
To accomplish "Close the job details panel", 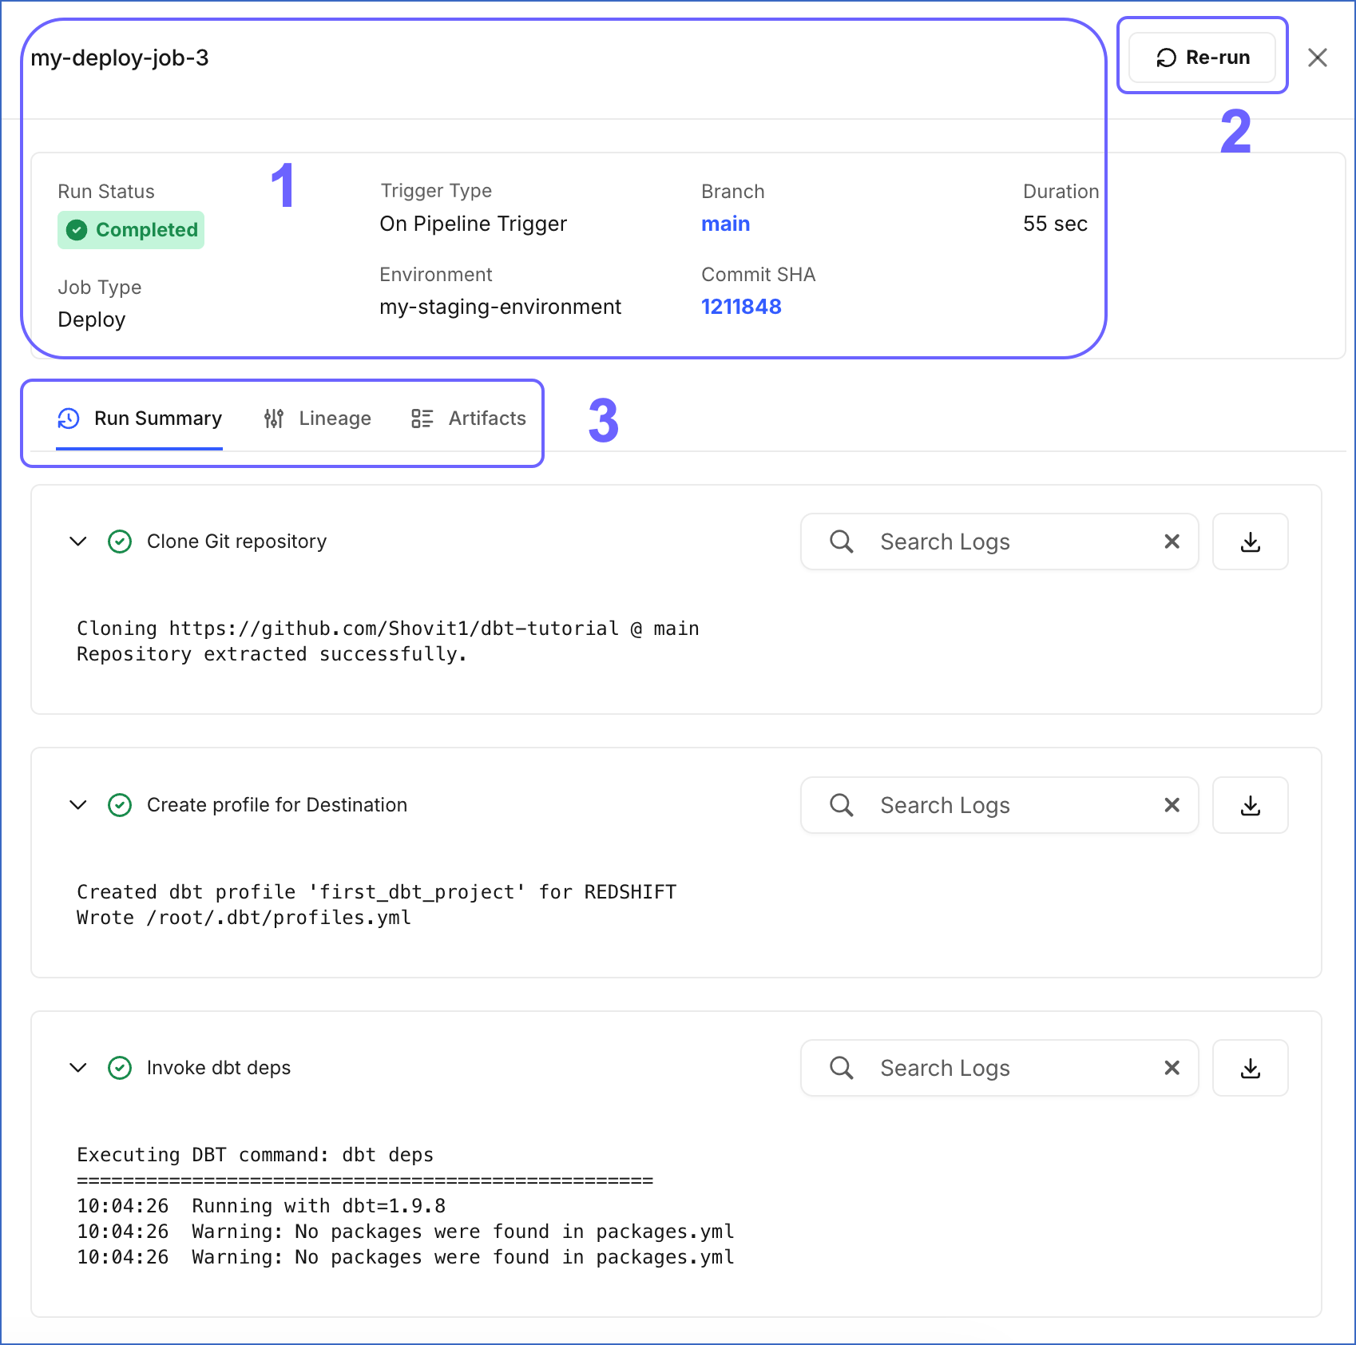I will tap(1318, 58).
